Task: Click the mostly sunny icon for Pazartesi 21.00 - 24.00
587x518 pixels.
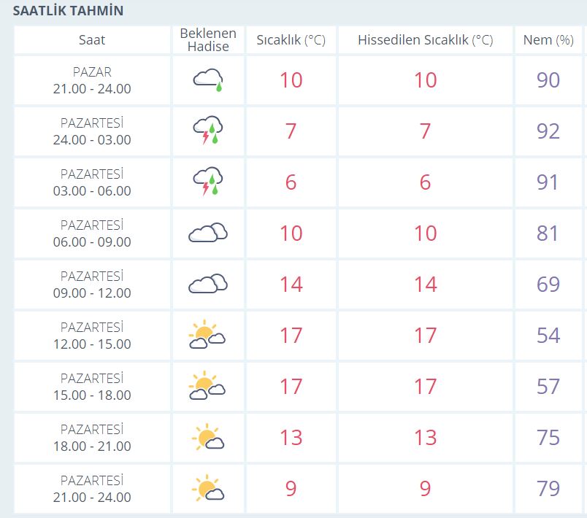Action: pyautogui.click(x=208, y=487)
